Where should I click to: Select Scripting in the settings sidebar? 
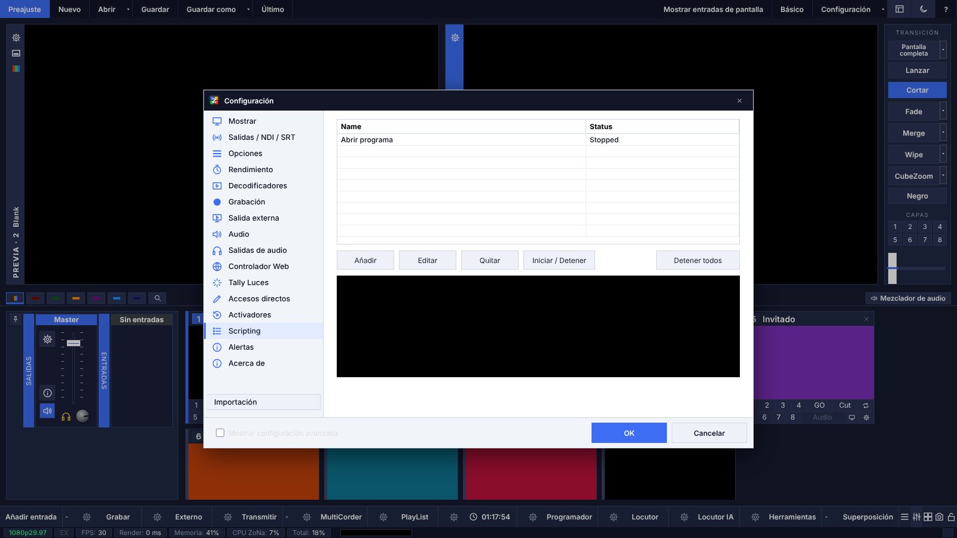tap(263, 331)
